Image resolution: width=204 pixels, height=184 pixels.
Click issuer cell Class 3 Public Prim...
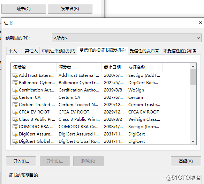coord(79,119)
